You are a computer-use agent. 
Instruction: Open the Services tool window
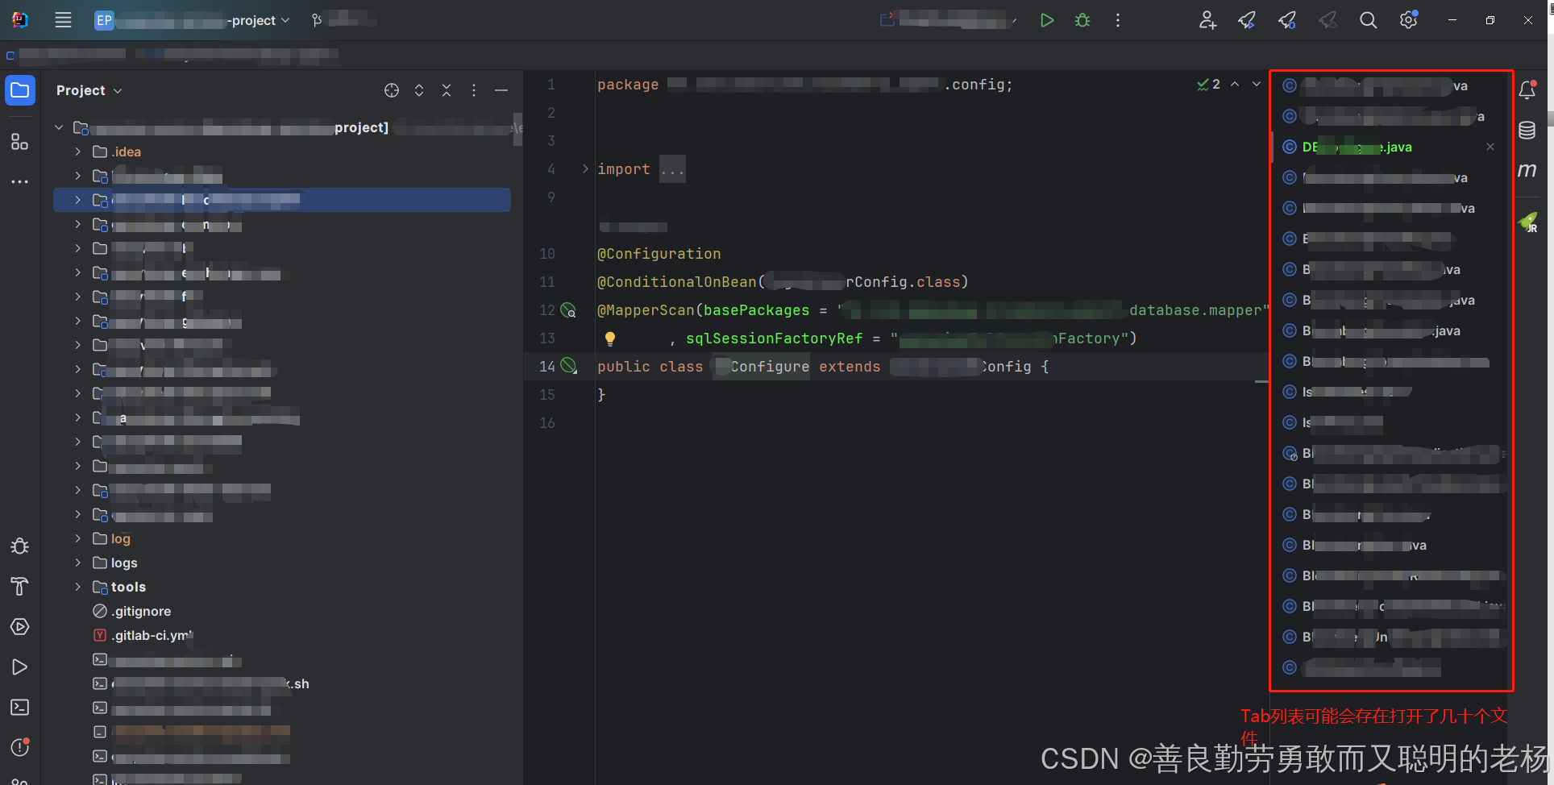tap(20, 627)
